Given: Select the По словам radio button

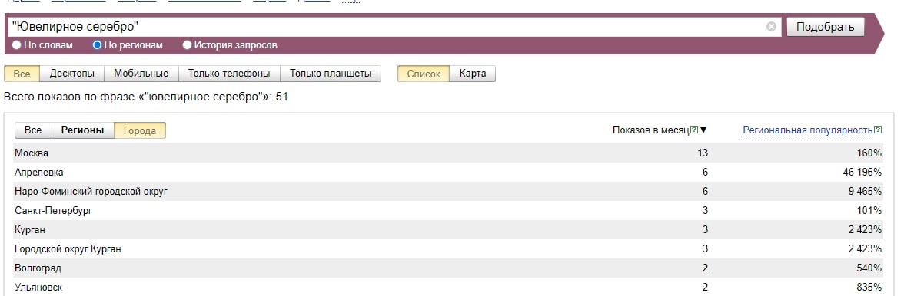Looking at the screenshot, I should tap(16, 44).
